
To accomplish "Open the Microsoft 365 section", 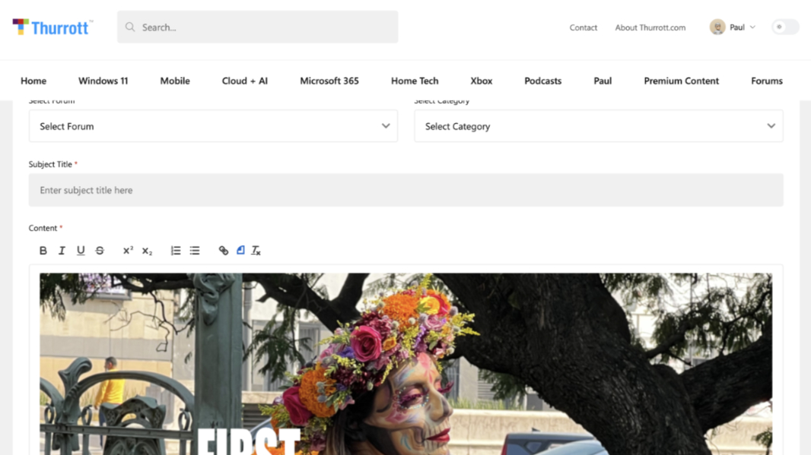I will point(329,81).
